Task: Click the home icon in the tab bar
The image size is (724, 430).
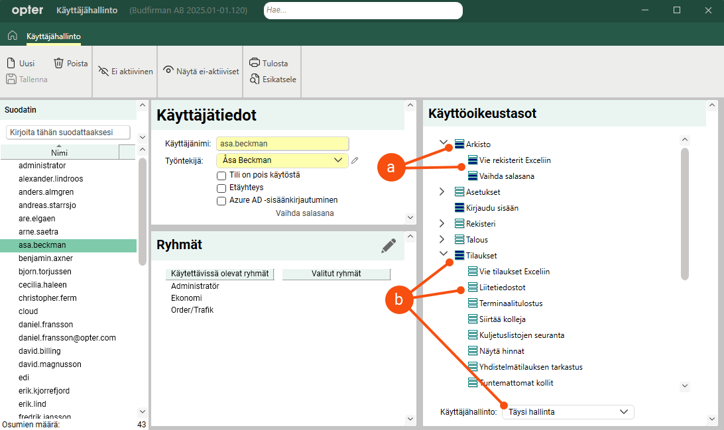Action: pos(12,36)
